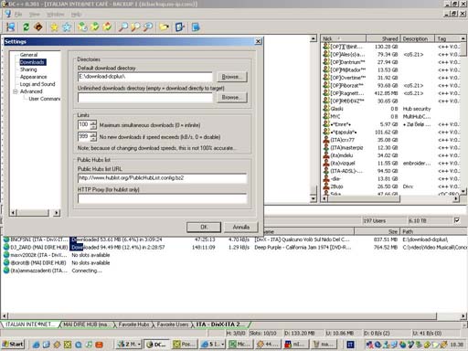Open Search with the magnifier toolbar icon
The image size is (468, 351).
[123, 27]
